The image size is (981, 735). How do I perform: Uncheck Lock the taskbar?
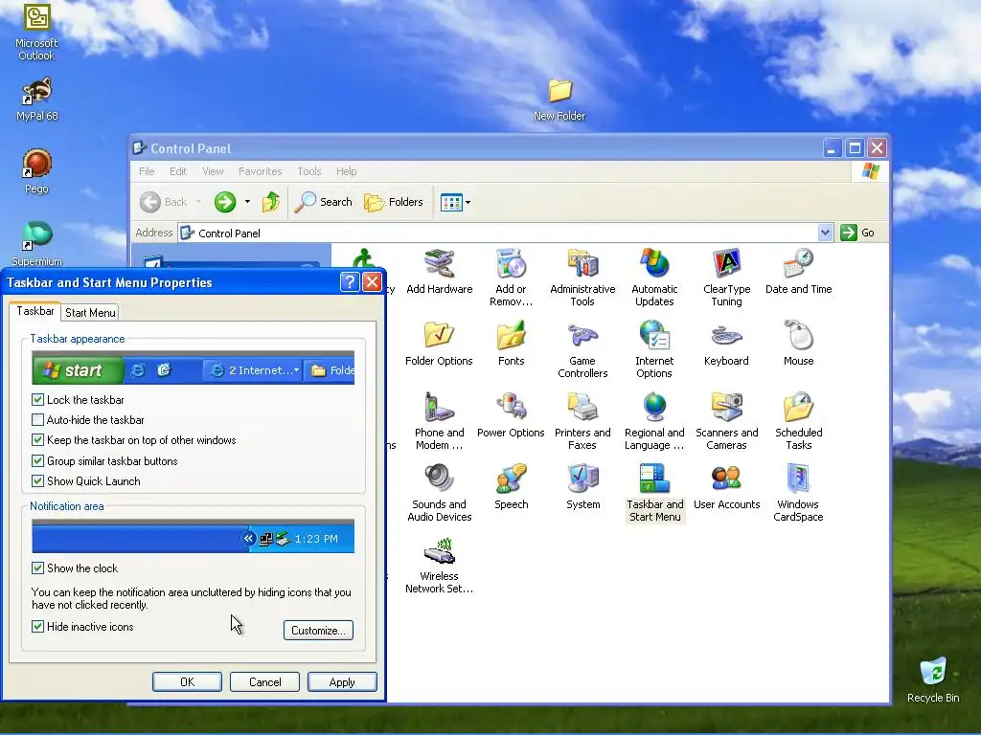click(x=37, y=400)
